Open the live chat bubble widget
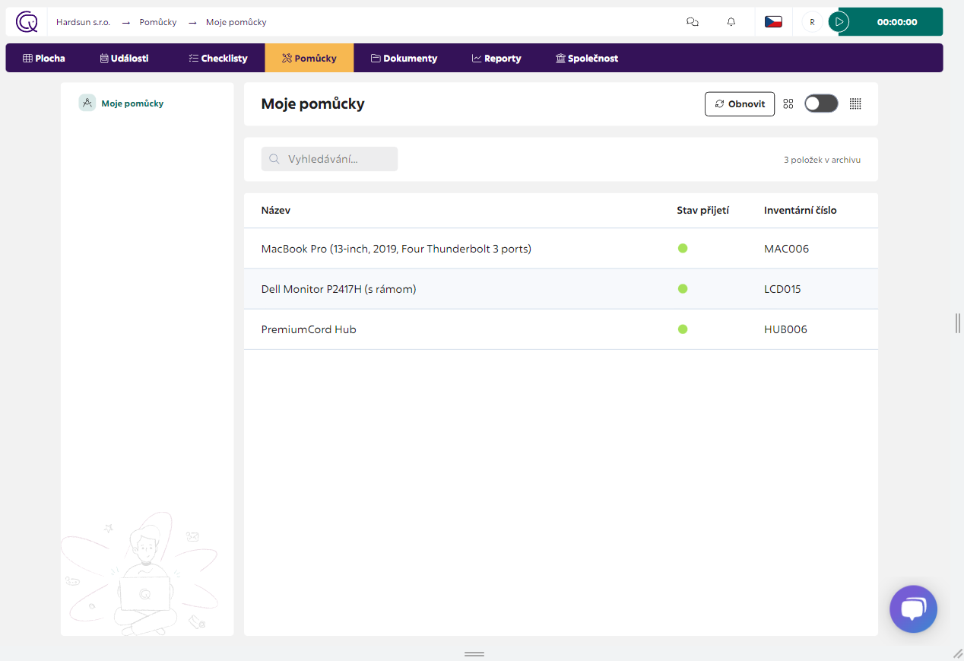 click(913, 609)
